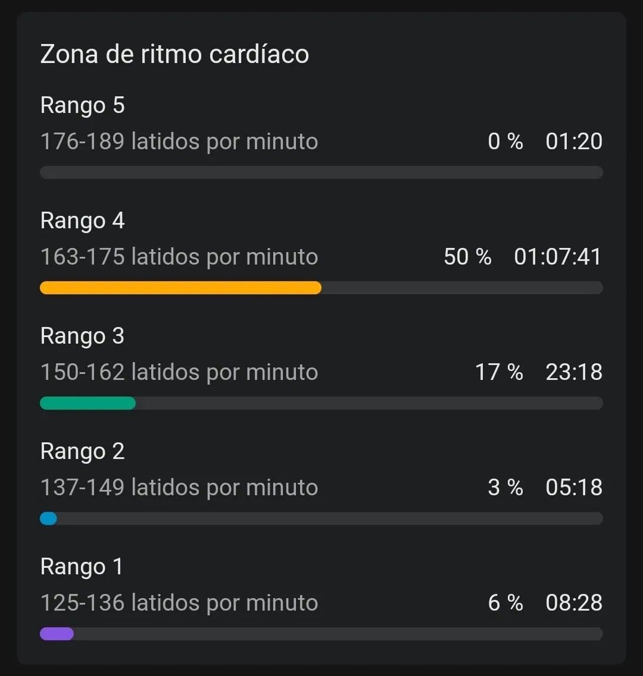643x676 pixels.
Task: Tap the empty Rango 5 progress bar
Action: pyautogui.click(x=321, y=172)
